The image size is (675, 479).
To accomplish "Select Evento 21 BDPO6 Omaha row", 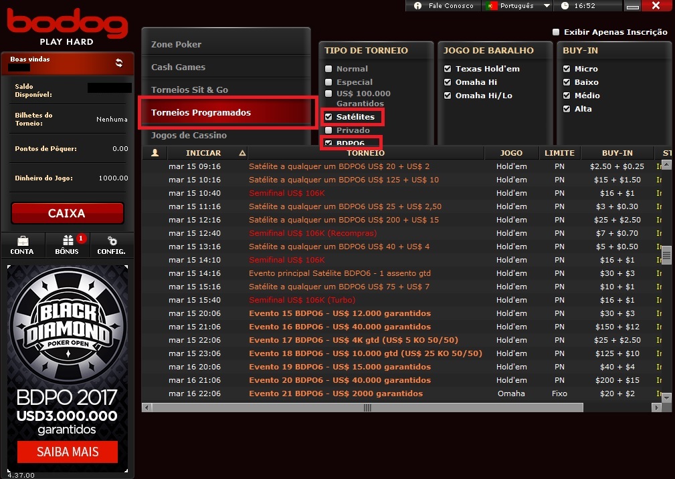I will pos(402,393).
